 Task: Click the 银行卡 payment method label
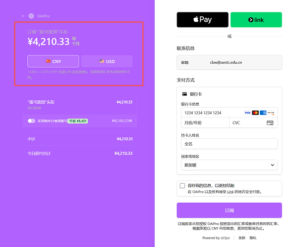coord(196,94)
